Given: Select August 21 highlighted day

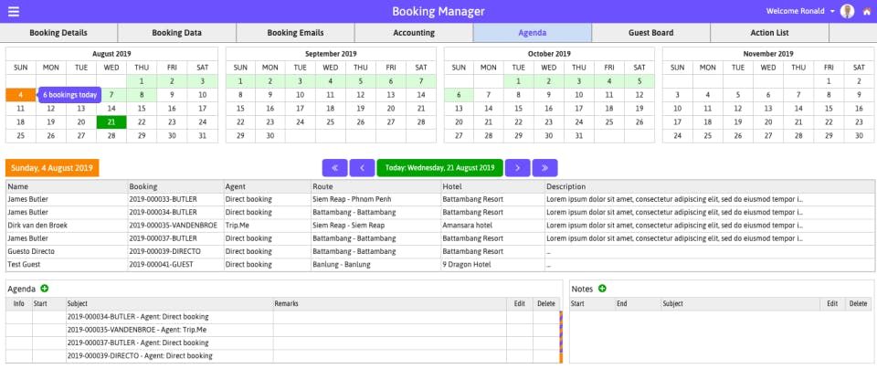Looking at the screenshot, I should click(x=111, y=121).
